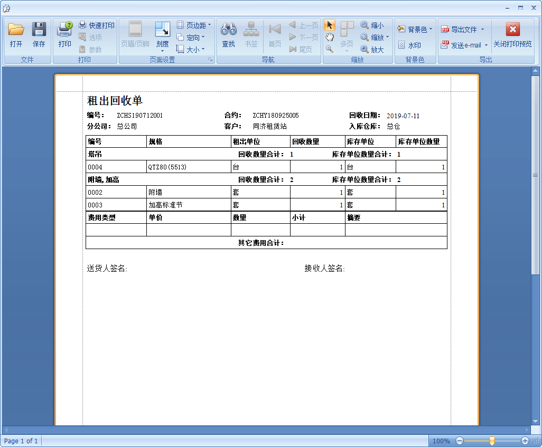The image size is (542, 447).
Task: Select the hand pan tool
Action: (x=330, y=37)
